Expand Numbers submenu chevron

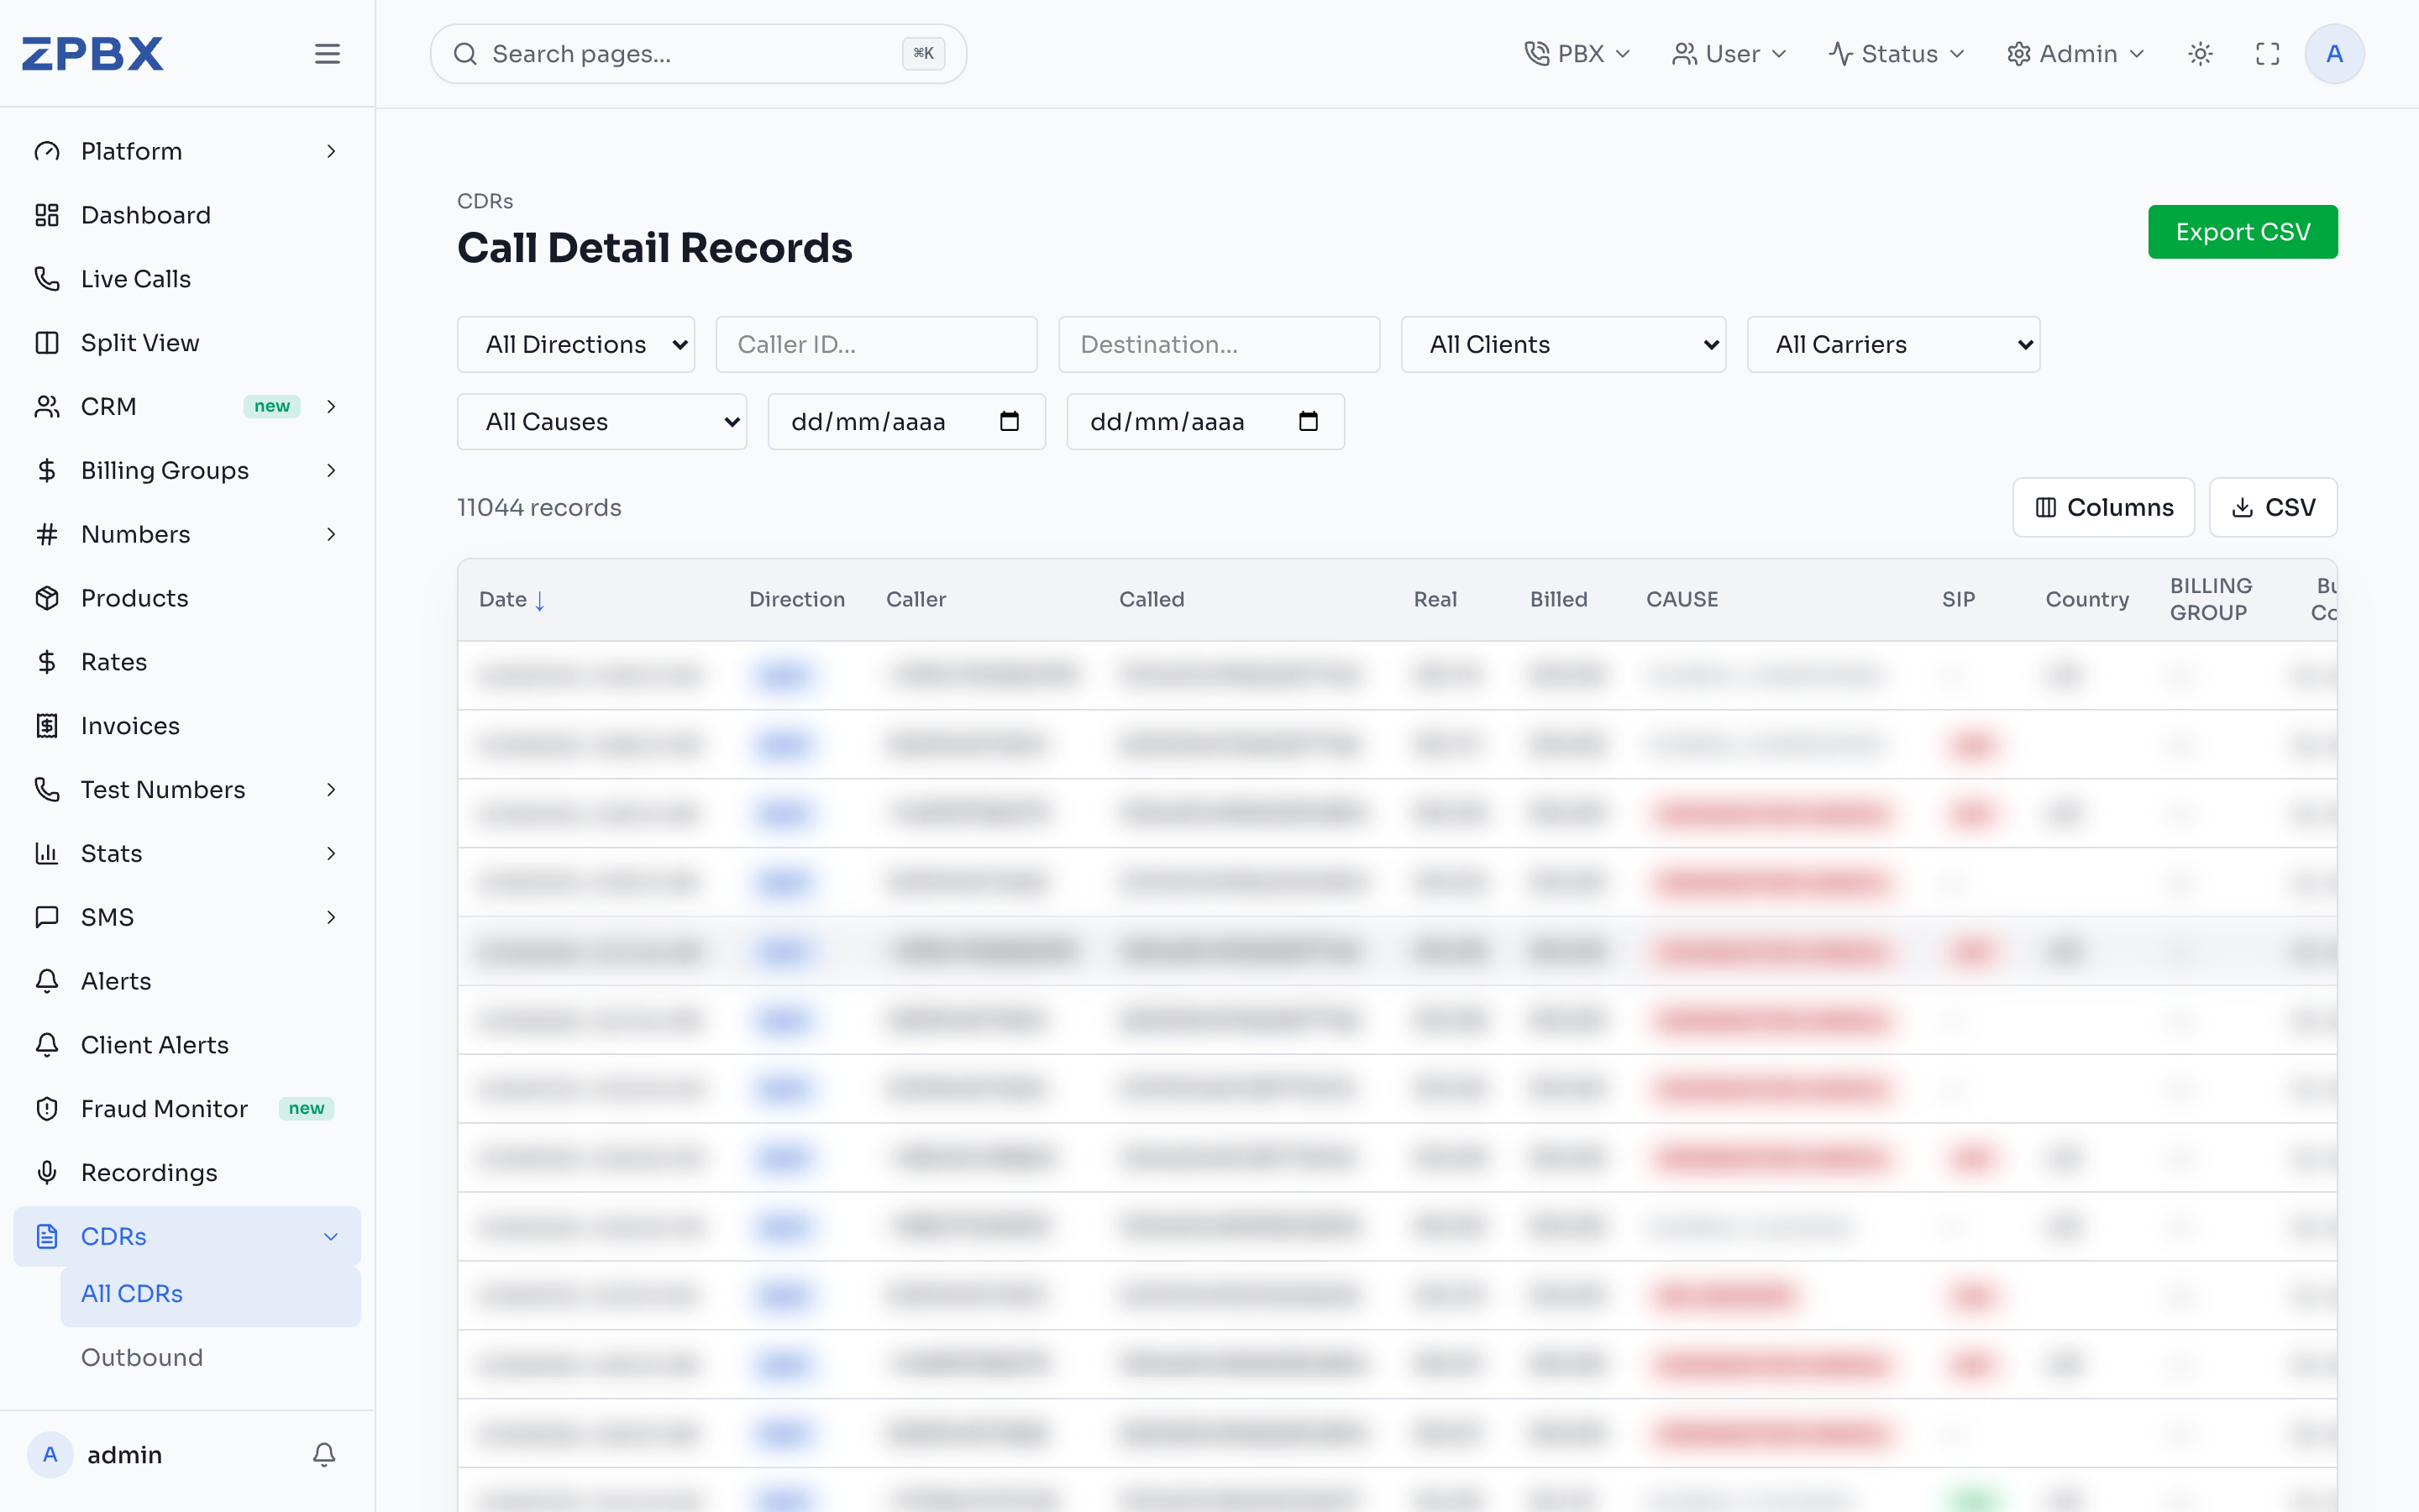(331, 534)
